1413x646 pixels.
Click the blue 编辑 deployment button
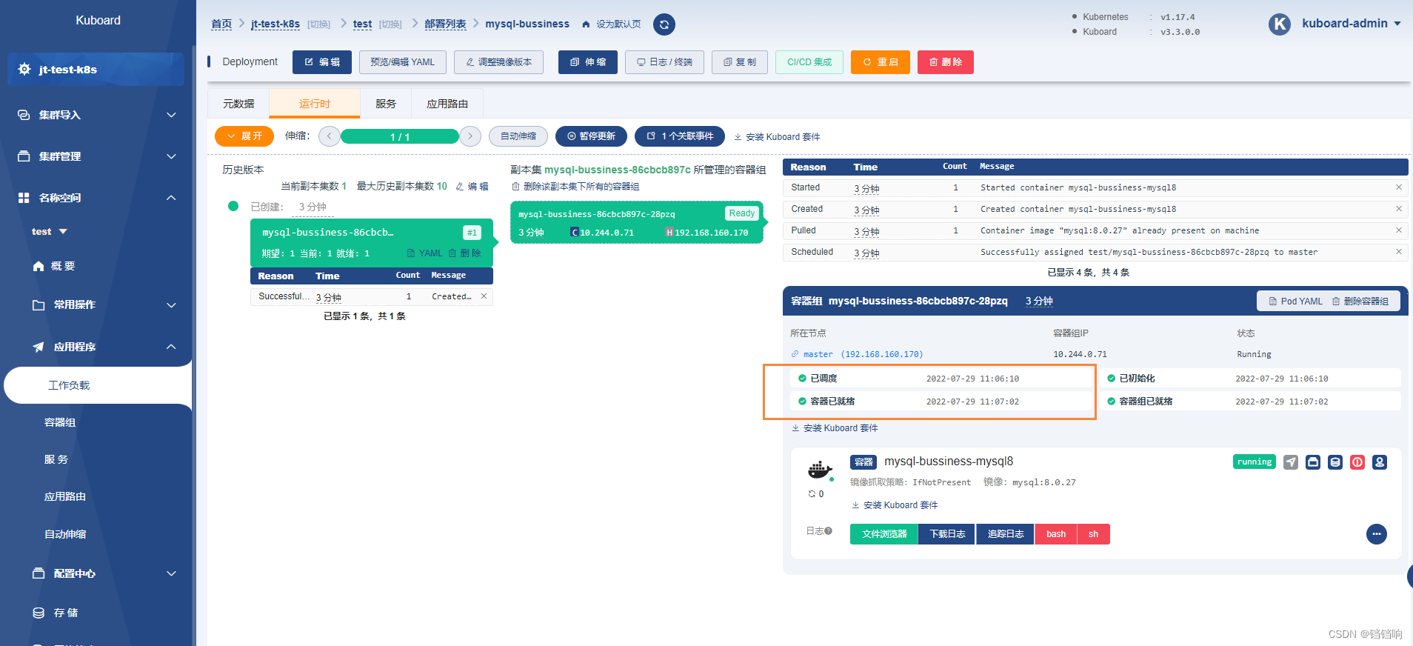point(322,62)
